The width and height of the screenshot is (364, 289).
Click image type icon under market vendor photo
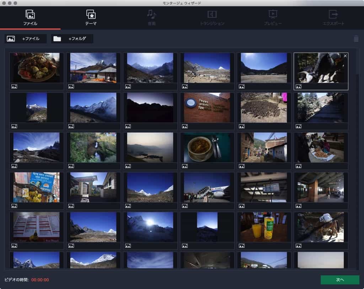pos(299,166)
